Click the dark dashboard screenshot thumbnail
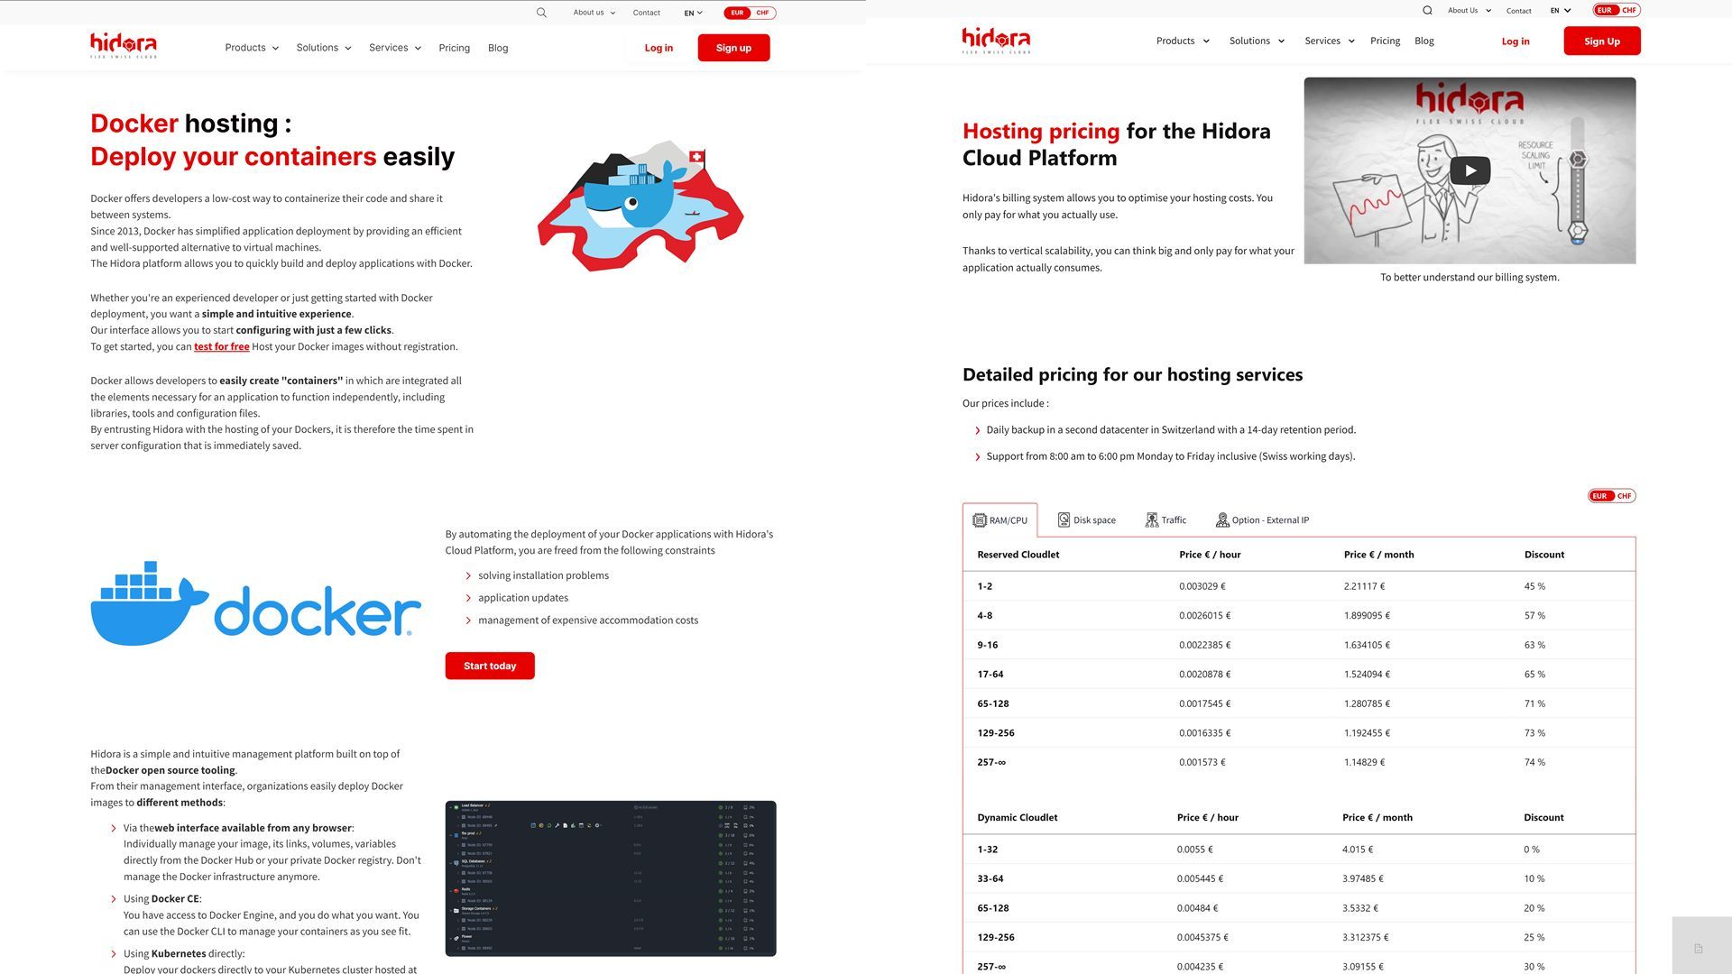The height and width of the screenshot is (974, 1732). (x=611, y=878)
